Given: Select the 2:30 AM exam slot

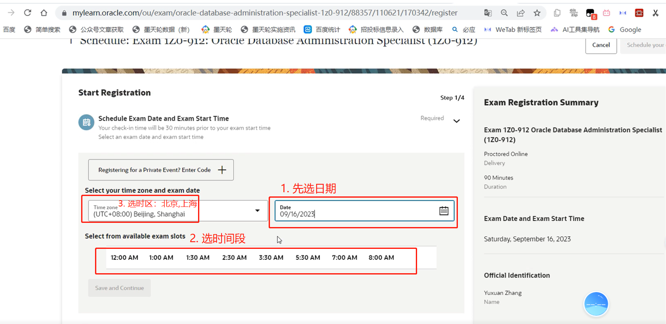Looking at the screenshot, I should point(234,257).
